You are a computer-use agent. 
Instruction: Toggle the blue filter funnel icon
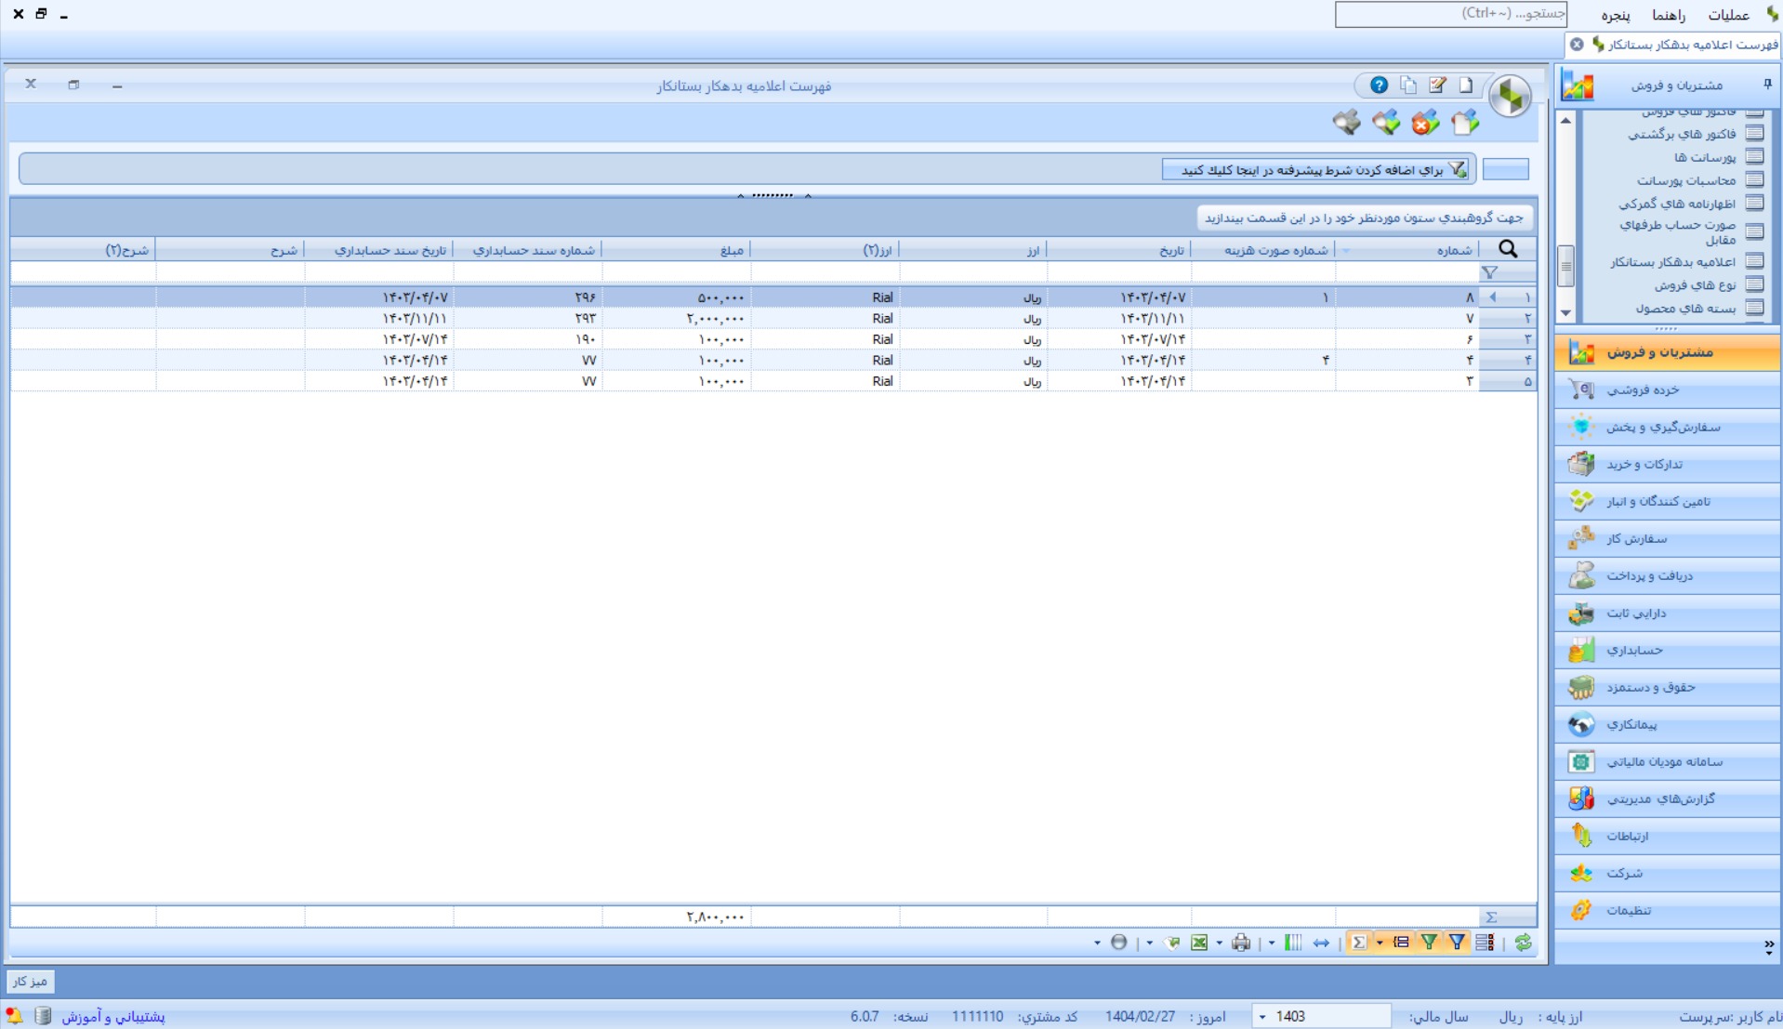[x=1457, y=943]
